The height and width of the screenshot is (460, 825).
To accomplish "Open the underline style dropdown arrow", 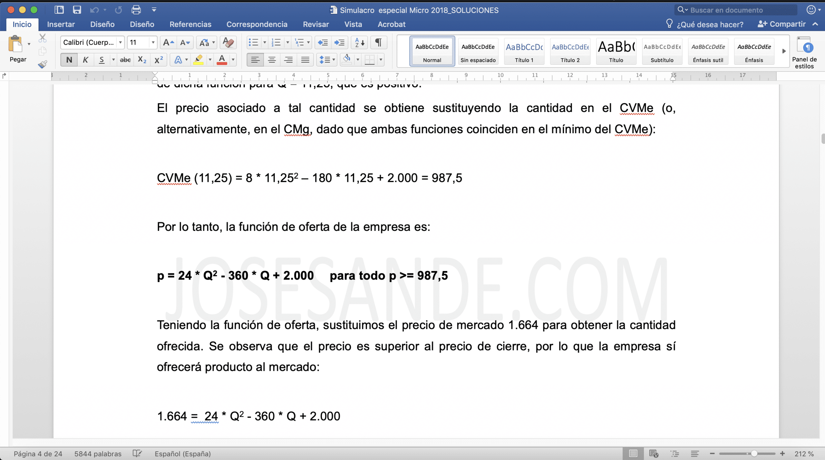I will pos(113,60).
